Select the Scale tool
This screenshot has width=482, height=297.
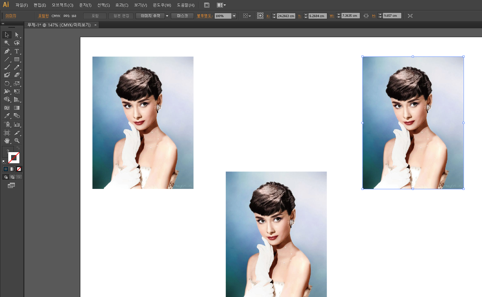17,83
